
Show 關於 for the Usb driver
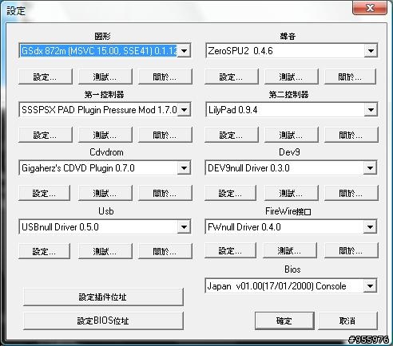(165, 251)
